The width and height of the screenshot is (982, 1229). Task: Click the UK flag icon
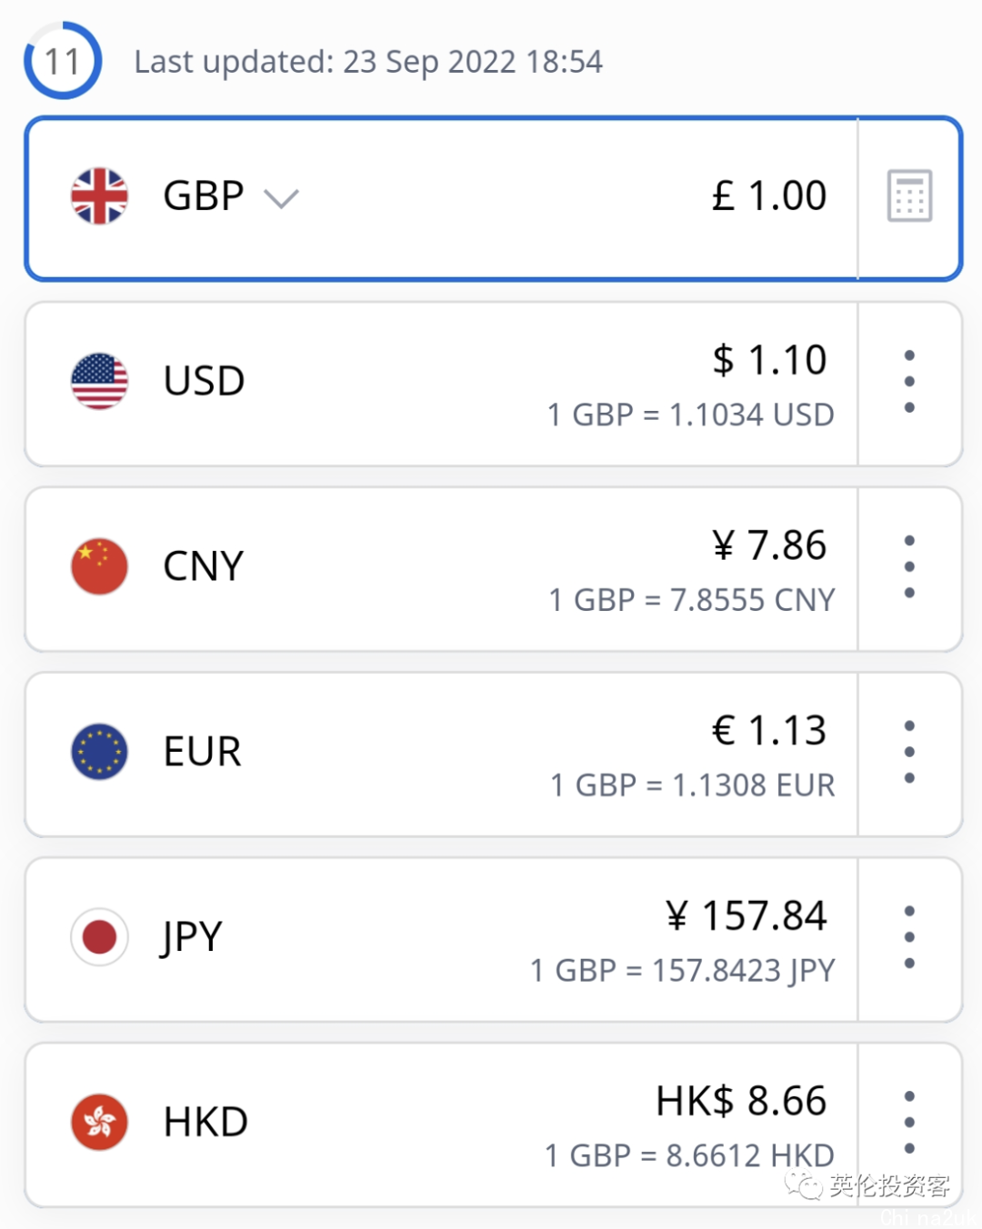[99, 196]
